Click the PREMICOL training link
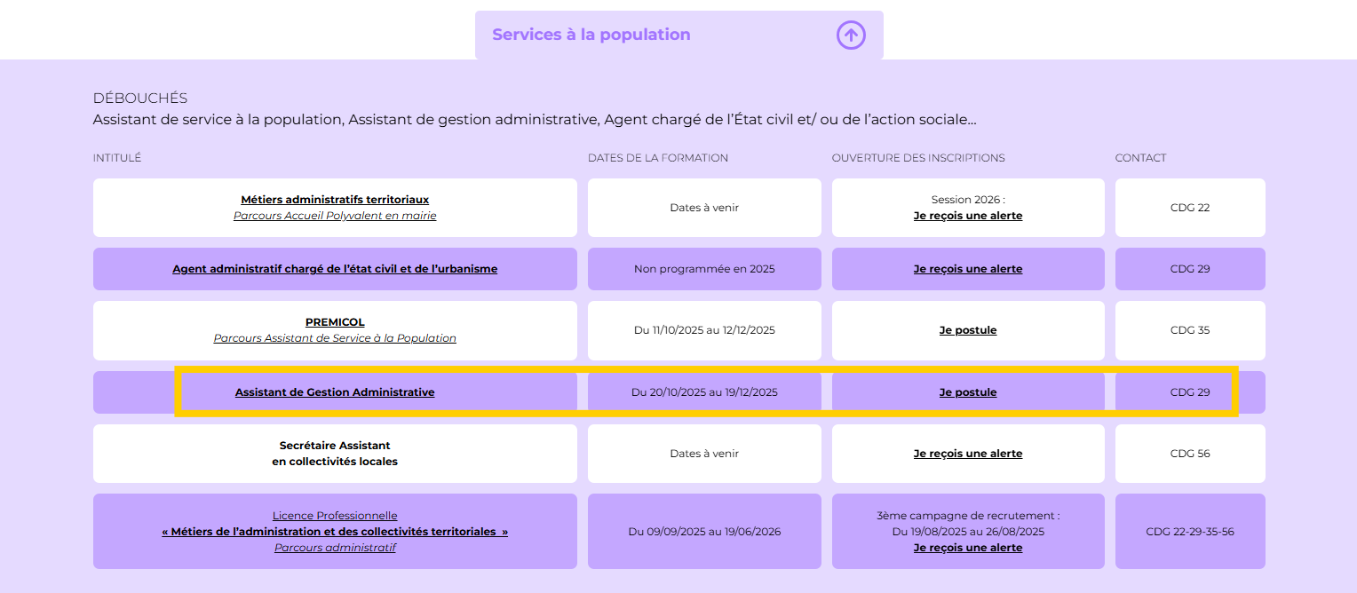This screenshot has height=593, width=1357. click(335, 322)
